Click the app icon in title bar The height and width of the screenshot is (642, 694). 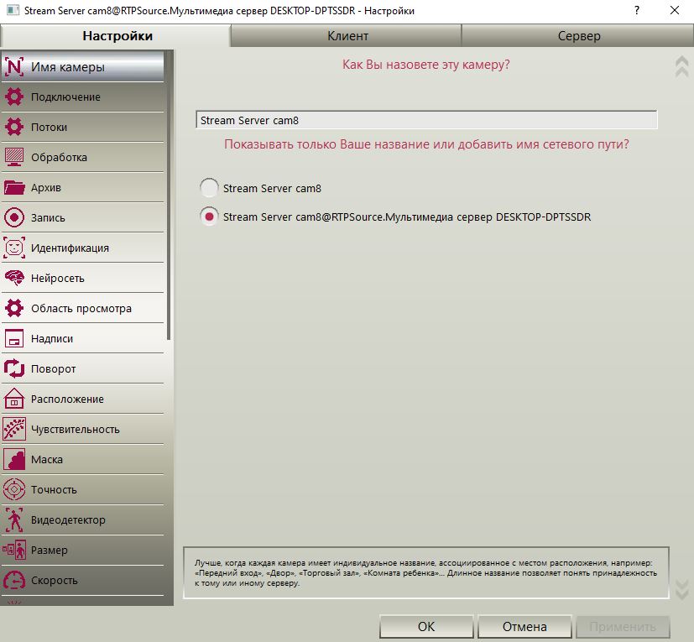tap(13, 10)
